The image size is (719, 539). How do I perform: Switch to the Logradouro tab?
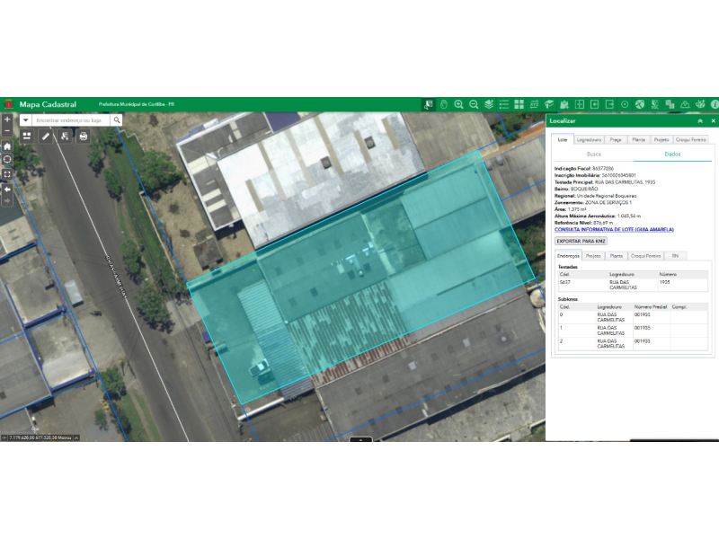coord(589,140)
